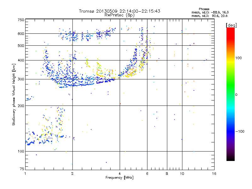Click the '75' y-axis tick label
The image size is (252, 189).
point(22,169)
